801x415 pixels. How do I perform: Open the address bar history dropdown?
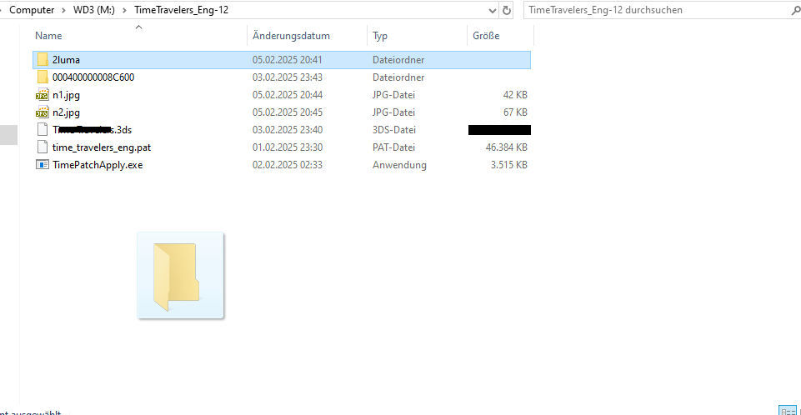click(492, 10)
